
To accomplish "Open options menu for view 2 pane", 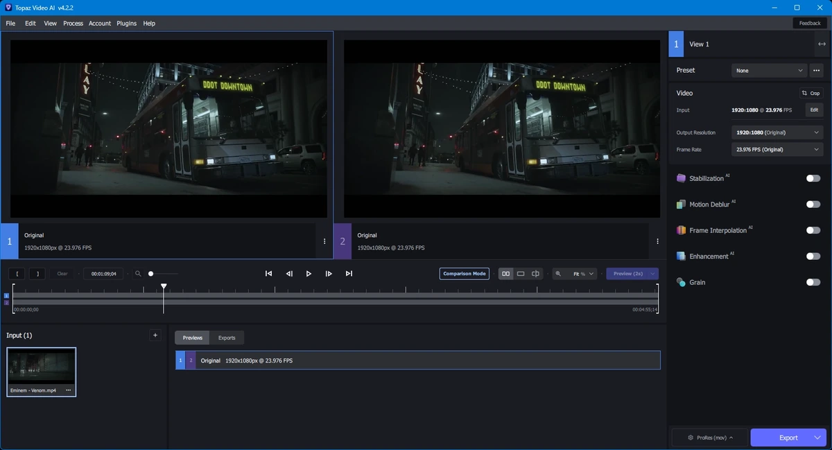I will click(657, 241).
